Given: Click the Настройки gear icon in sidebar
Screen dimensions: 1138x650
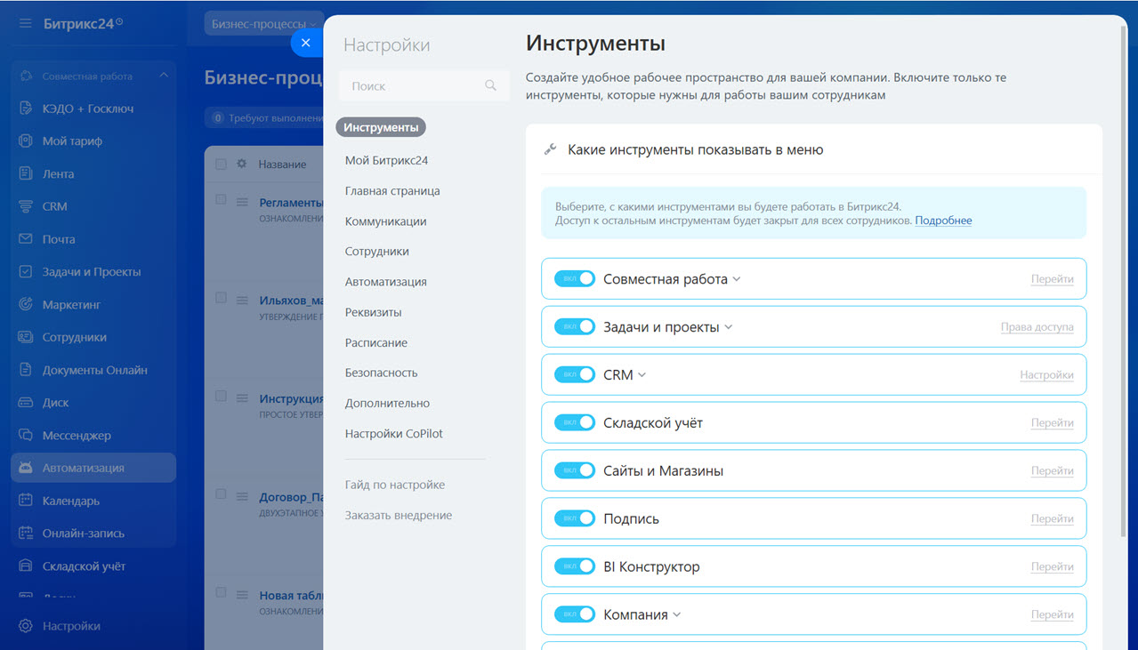Looking at the screenshot, I should (26, 626).
